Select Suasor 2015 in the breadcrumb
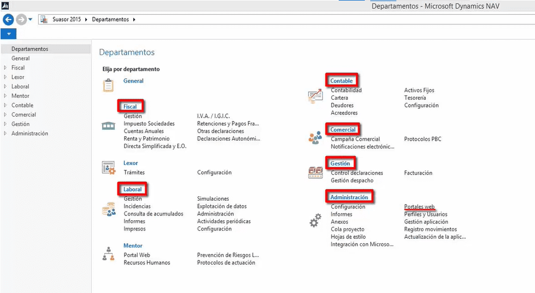 coord(66,20)
